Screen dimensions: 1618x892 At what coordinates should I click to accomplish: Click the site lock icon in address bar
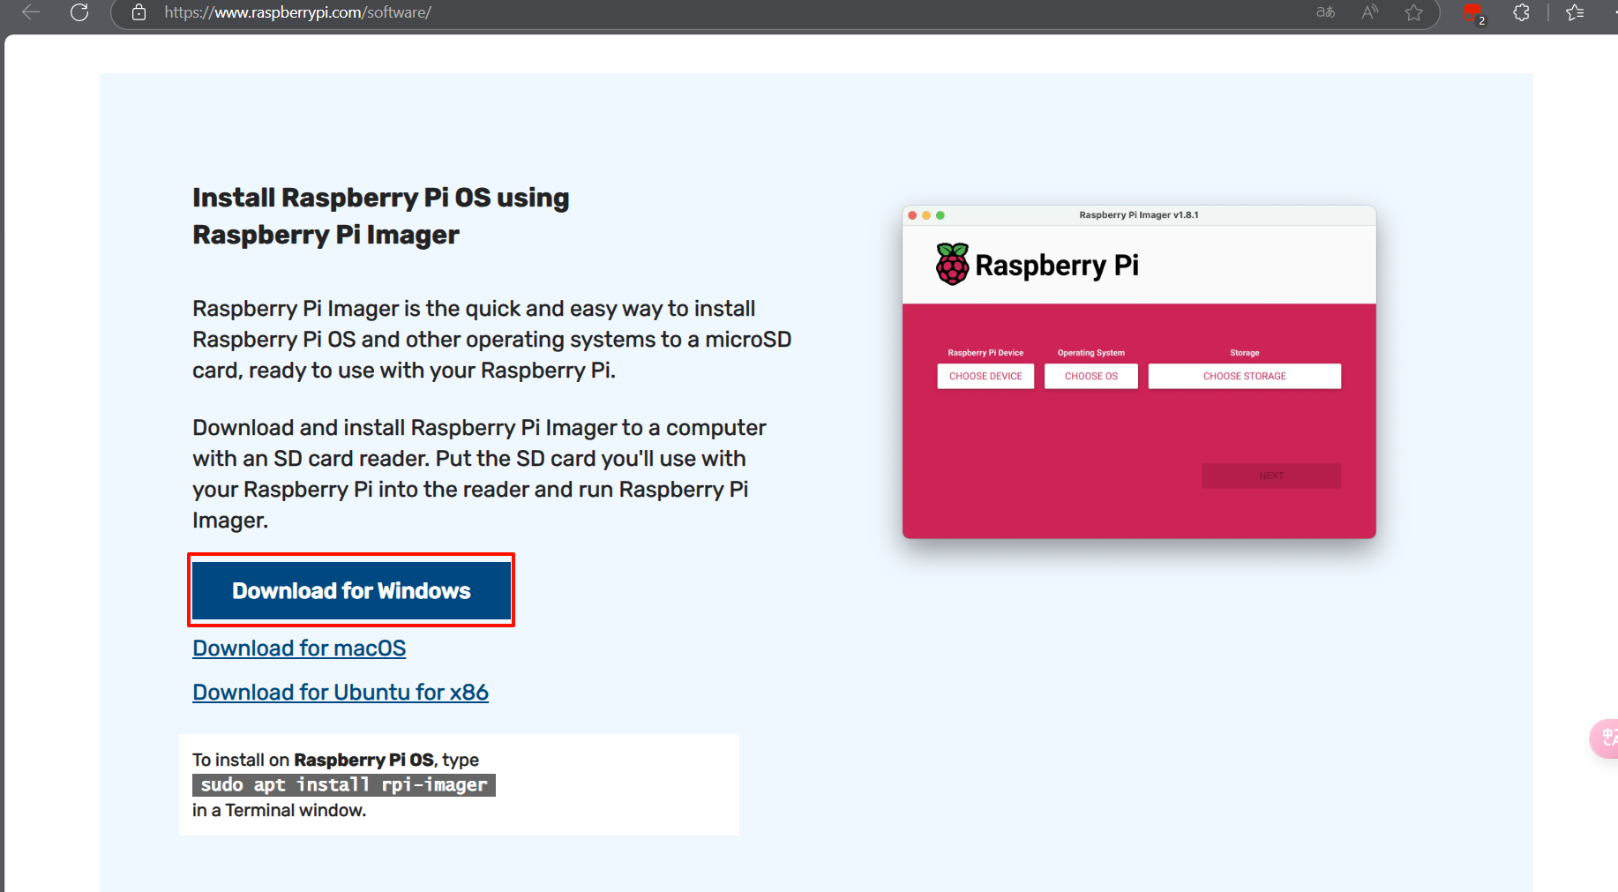[x=139, y=12]
